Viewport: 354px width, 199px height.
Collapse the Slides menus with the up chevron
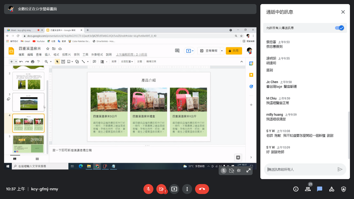(x=242, y=61)
